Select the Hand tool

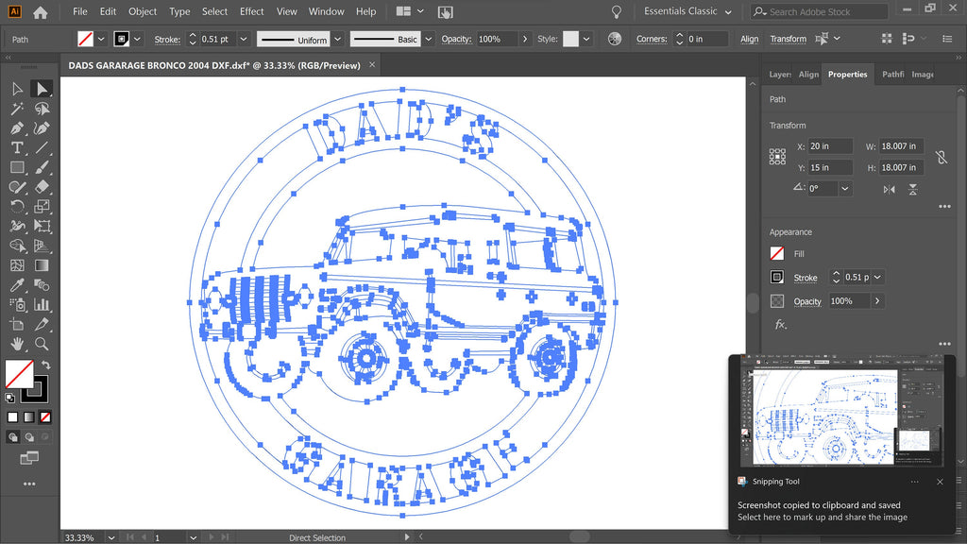[x=17, y=344]
